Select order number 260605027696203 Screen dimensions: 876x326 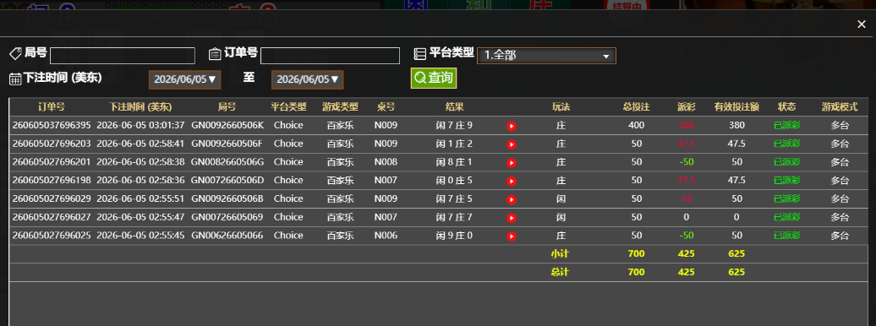[52, 144]
